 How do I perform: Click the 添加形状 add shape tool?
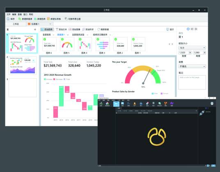coord(88,29)
